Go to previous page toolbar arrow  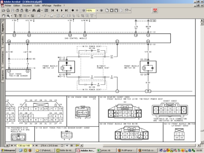57,11
